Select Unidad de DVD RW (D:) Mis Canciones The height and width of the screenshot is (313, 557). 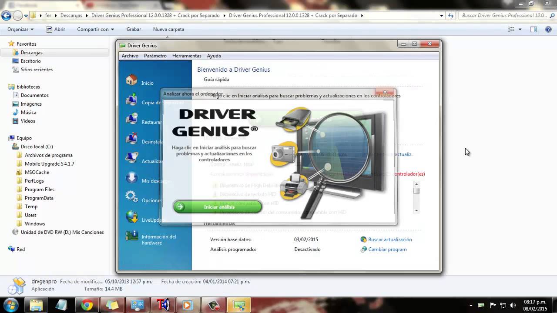(x=62, y=232)
